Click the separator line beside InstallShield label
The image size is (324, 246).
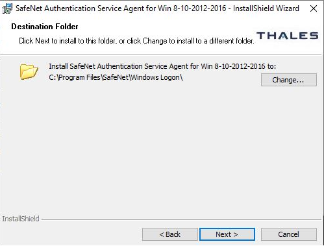click(181, 220)
